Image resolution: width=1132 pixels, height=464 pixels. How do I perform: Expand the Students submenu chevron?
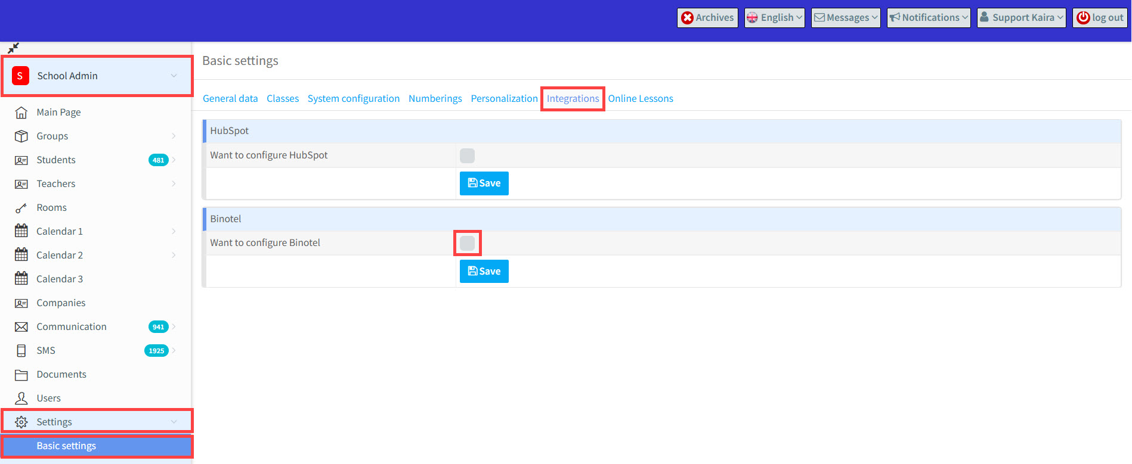click(174, 160)
